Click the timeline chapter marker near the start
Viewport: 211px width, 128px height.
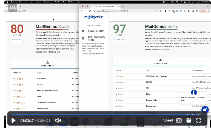pyautogui.click(x=19, y=115)
